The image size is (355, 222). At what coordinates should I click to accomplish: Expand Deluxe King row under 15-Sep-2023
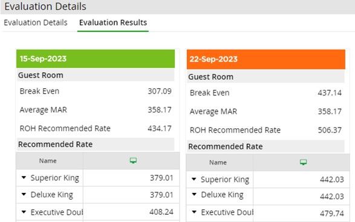[24, 194]
